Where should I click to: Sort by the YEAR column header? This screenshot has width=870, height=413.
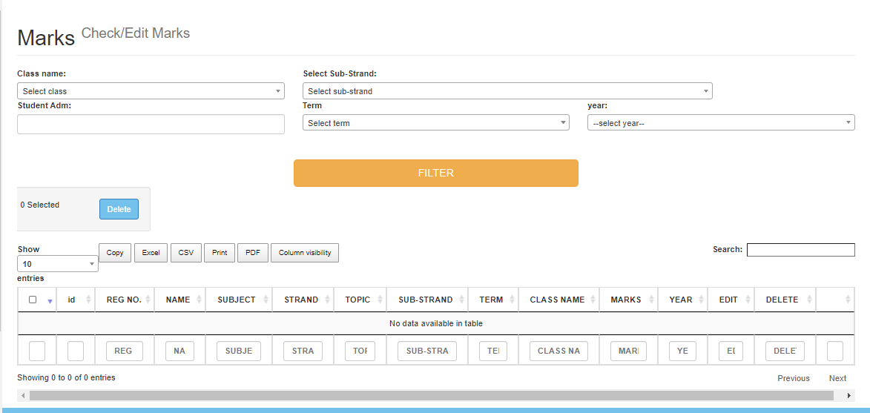coord(680,300)
